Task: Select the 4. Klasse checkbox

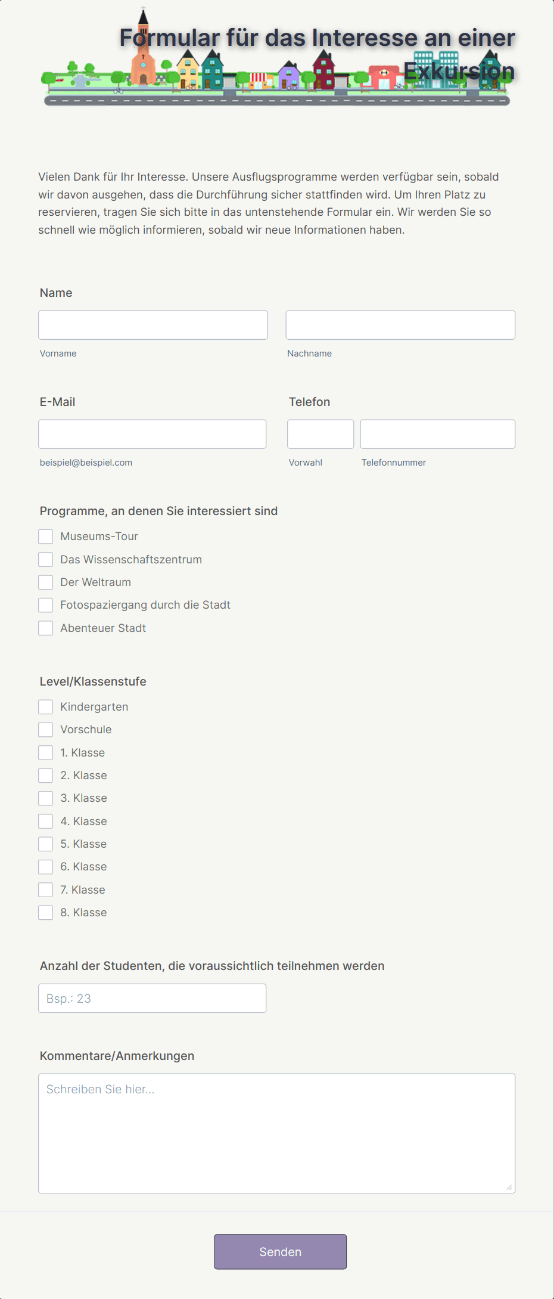Action: [45, 821]
